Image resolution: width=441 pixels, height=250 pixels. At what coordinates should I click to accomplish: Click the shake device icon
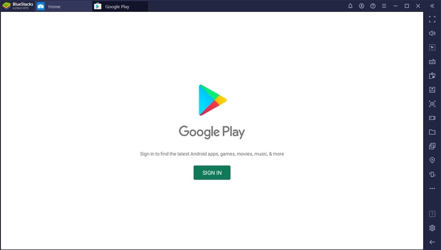tap(432, 174)
